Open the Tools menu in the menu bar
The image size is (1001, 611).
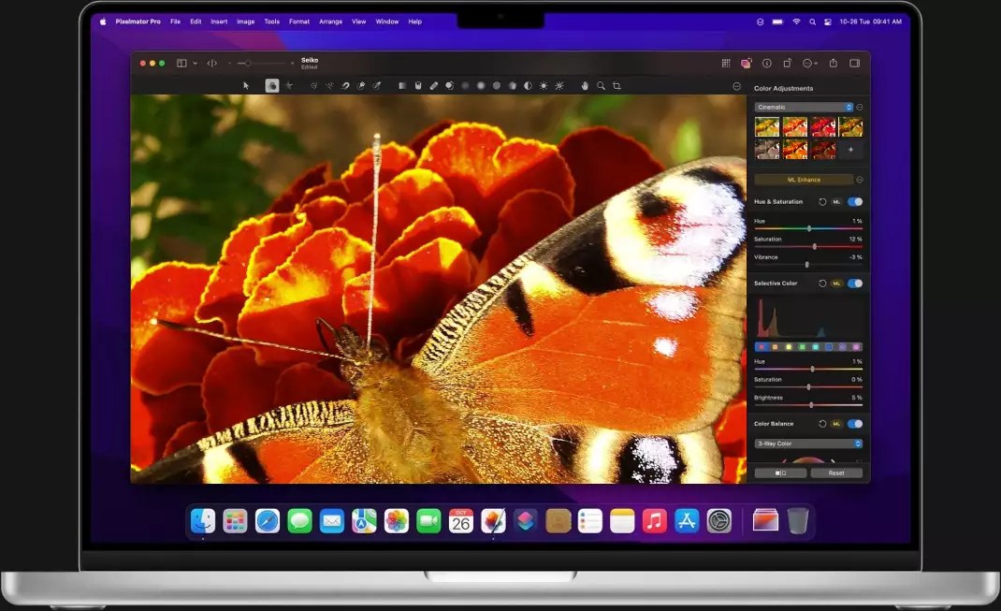(271, 22)
